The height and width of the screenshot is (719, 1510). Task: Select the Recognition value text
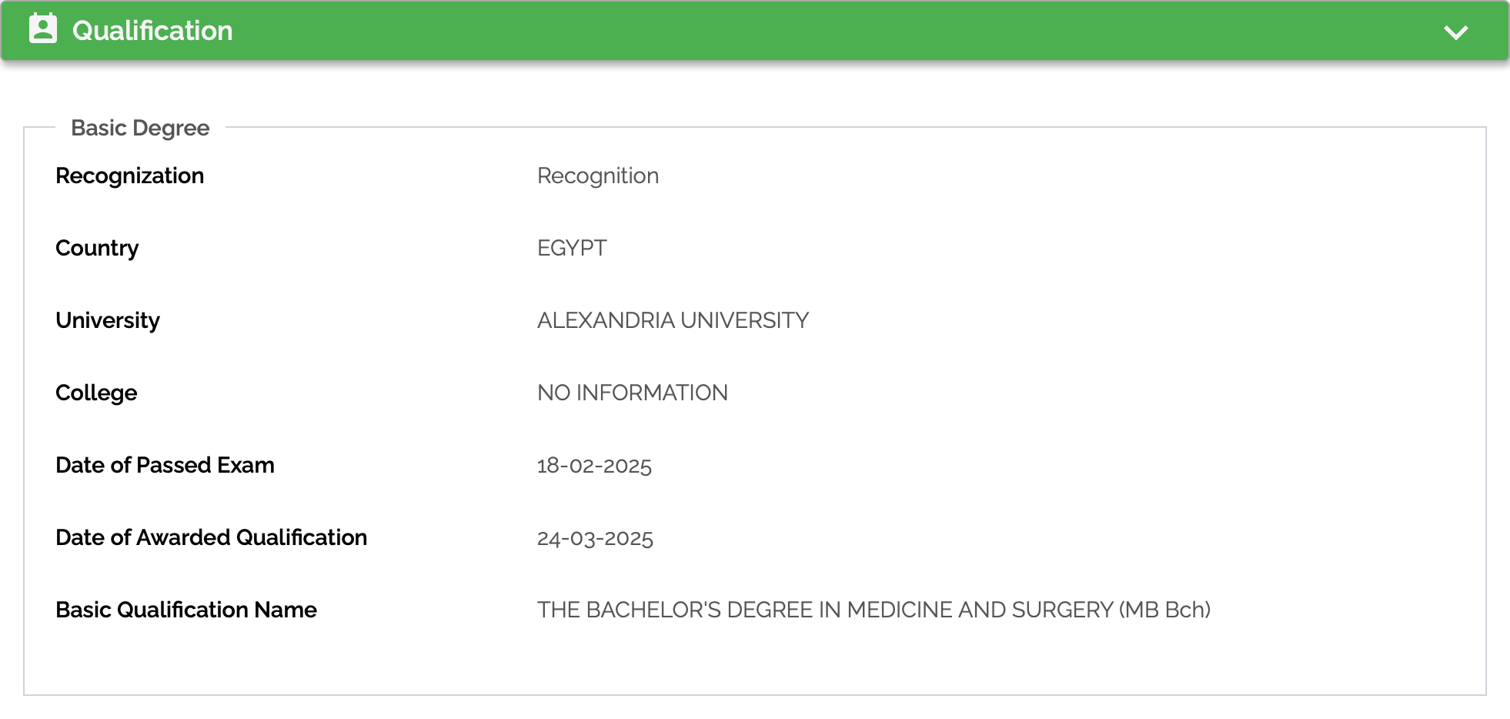click(598, 176)
